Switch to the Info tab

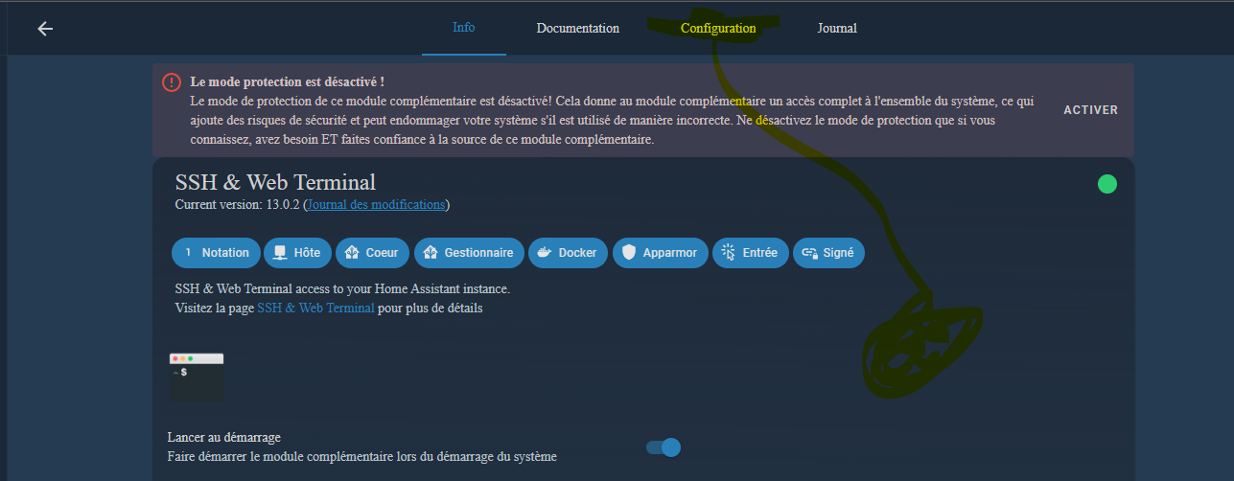(464, 28)
